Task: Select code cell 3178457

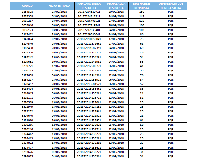Action: (27, 84)
